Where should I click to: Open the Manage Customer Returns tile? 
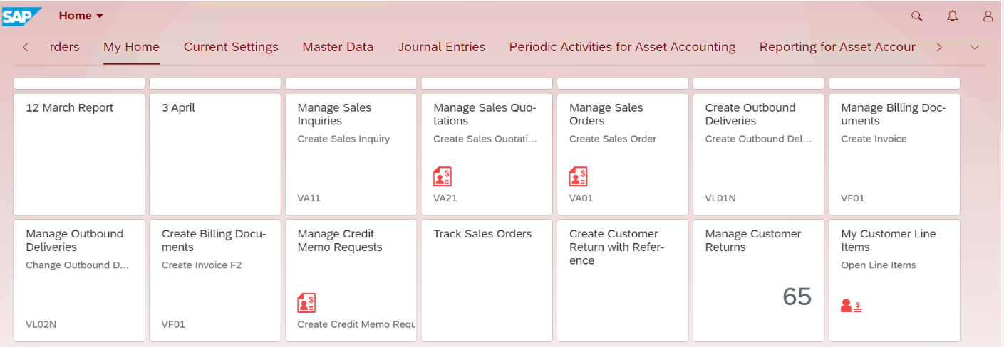[758, 280]
